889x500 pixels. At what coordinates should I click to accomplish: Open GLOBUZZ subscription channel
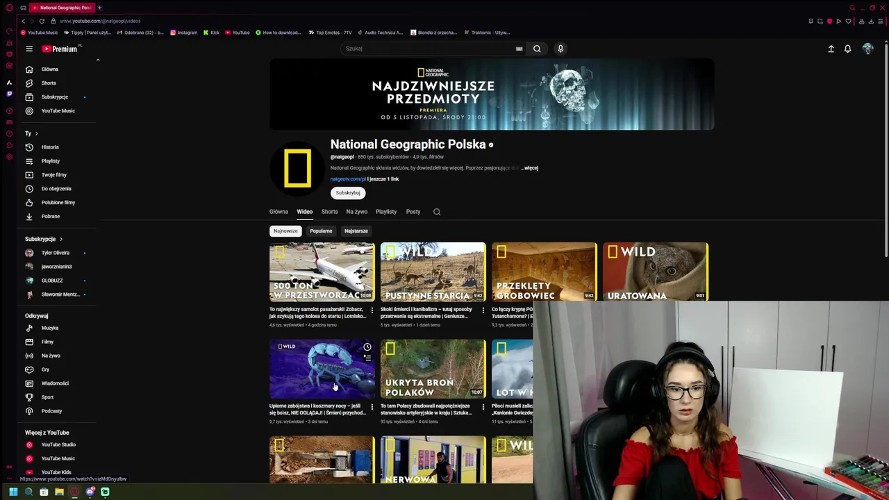point(51,281)
